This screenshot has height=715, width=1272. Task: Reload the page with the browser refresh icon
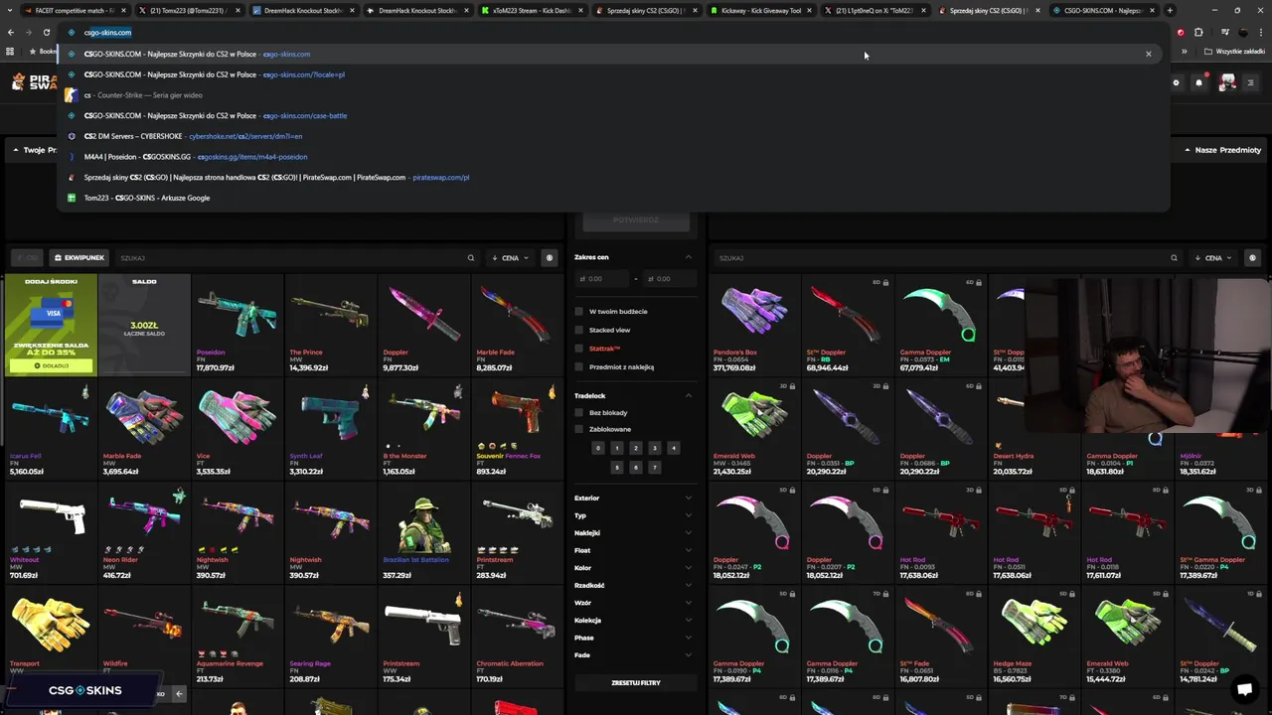pyautogui.click(x=46, y=32)
